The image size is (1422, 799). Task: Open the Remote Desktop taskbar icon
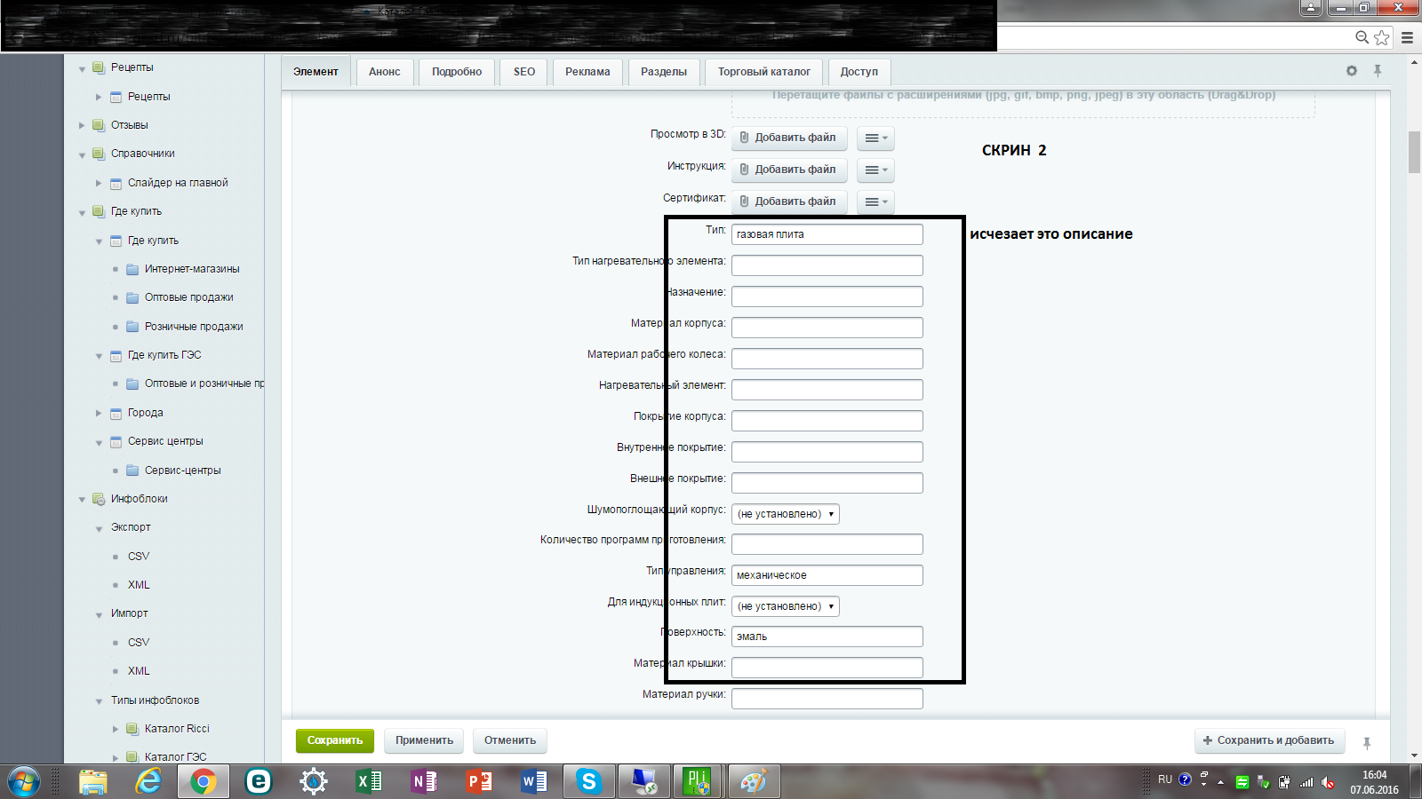(x=643, y=782)
